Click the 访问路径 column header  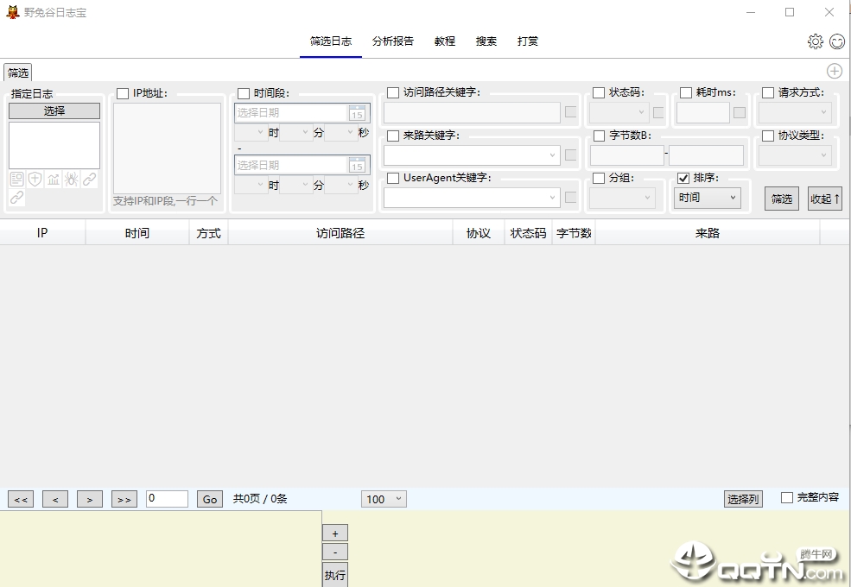340,233
